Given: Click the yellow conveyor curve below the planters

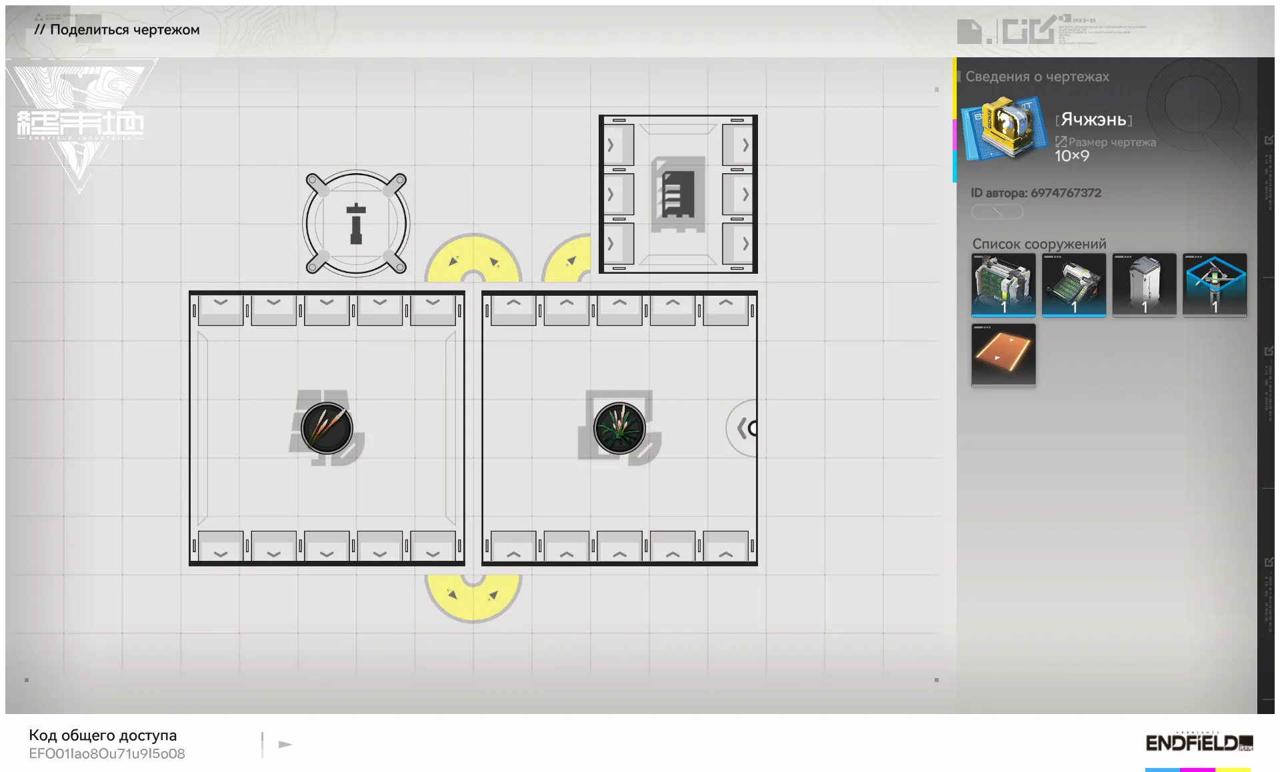Looking at the screenshot, I should (x=473, y=599).
